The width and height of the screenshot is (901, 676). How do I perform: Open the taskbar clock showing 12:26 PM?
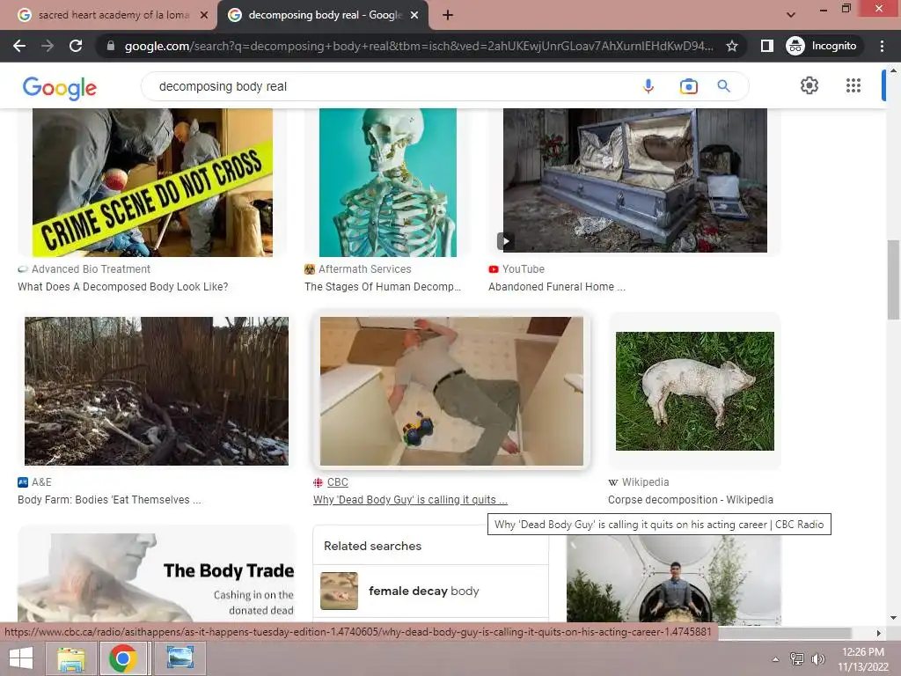point(862,658)
